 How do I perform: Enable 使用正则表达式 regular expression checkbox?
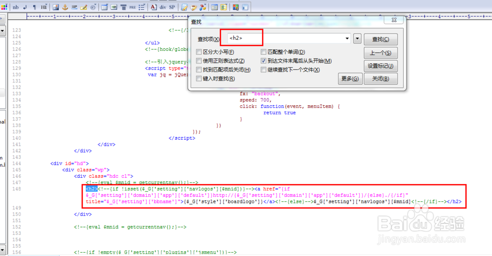pos(199,61)
